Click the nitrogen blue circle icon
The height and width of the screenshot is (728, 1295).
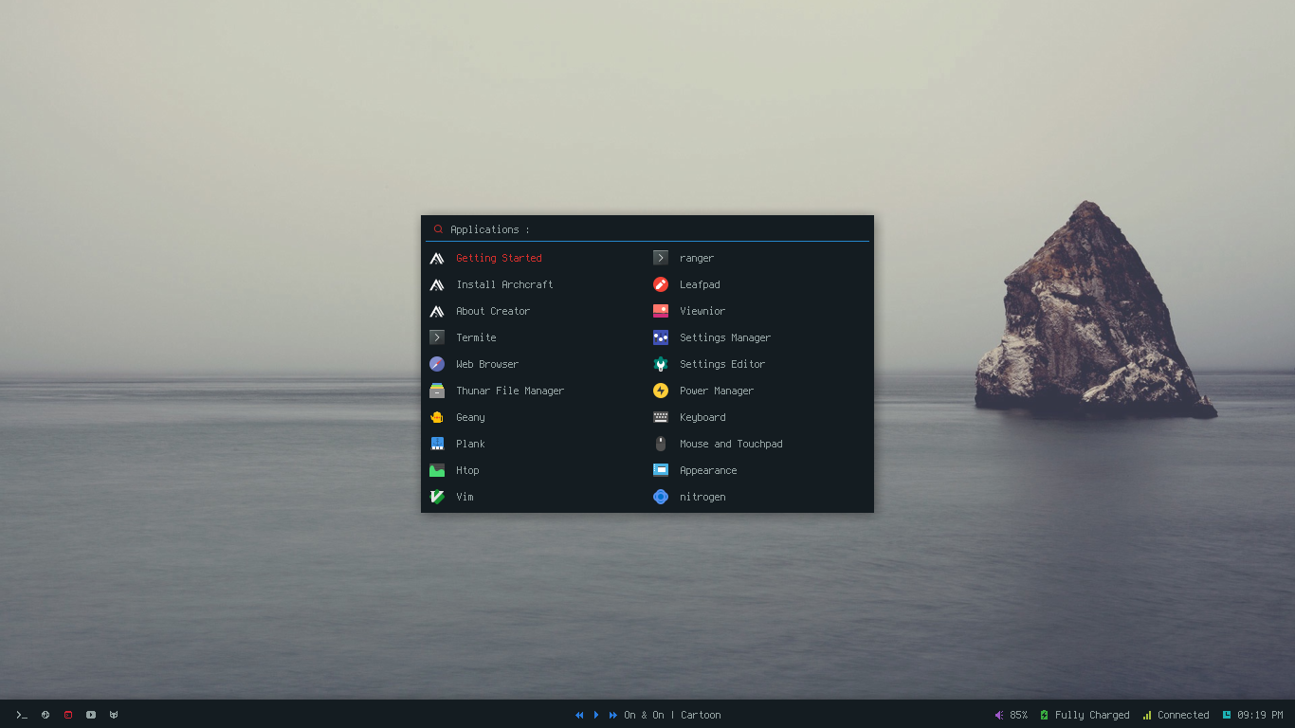coord(661,497)
